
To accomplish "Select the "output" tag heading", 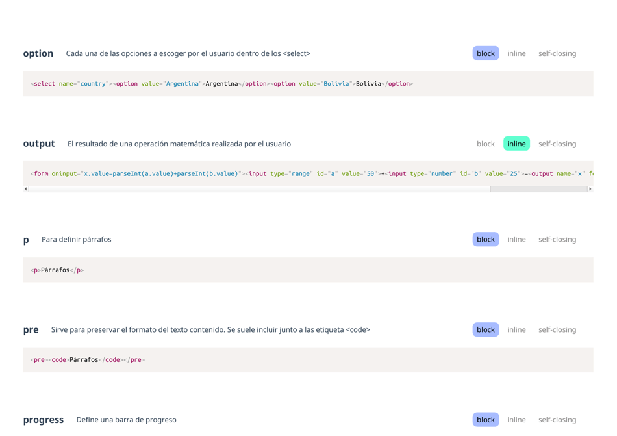I will (38, 143).
